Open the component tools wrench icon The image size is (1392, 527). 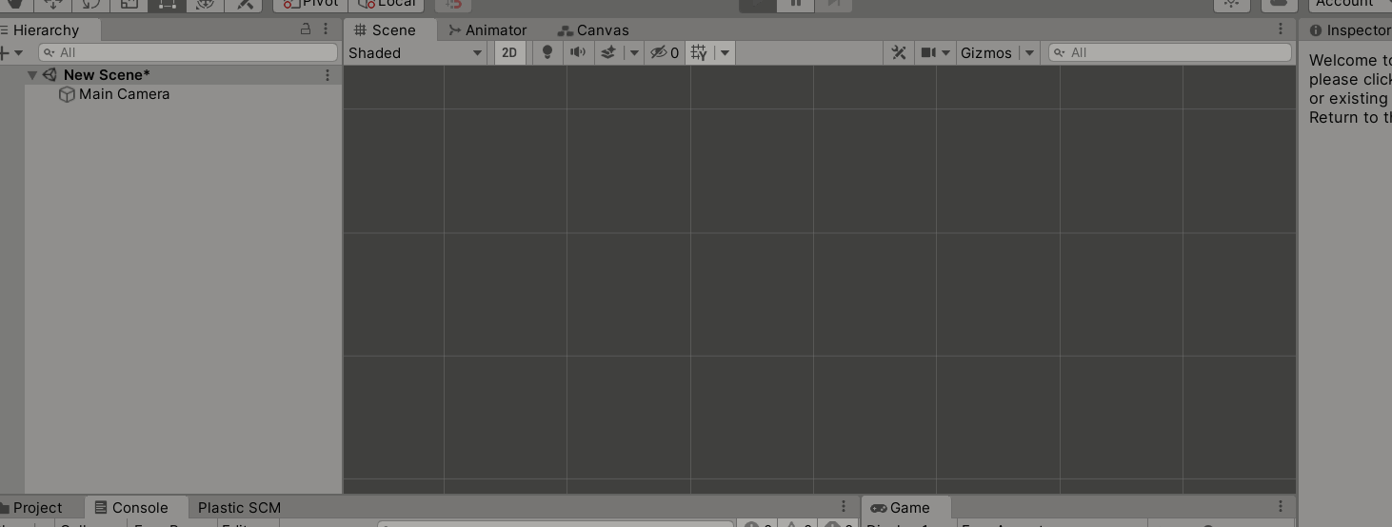pos(898,52)
